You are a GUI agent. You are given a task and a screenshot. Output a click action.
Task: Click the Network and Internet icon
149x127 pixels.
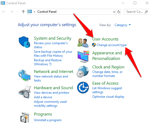tap(24, 75)
